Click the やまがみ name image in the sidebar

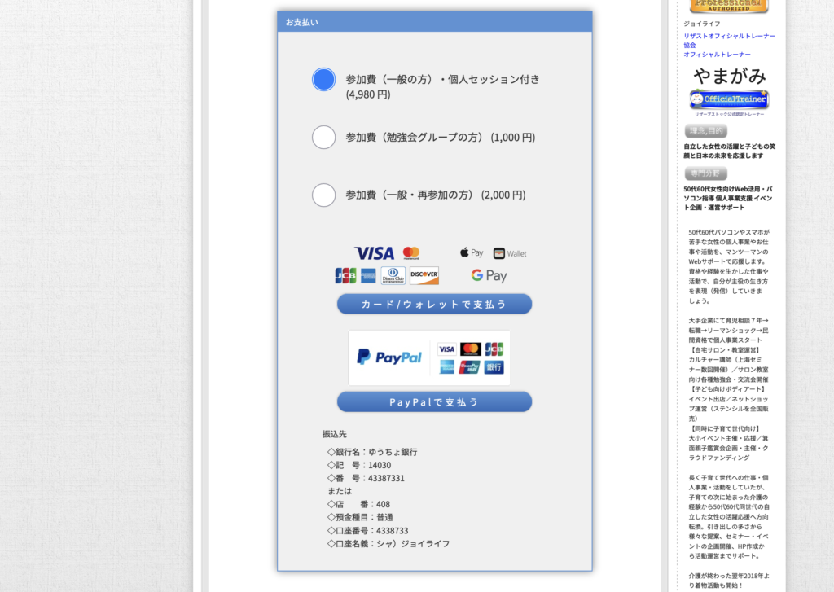(730, 76)
